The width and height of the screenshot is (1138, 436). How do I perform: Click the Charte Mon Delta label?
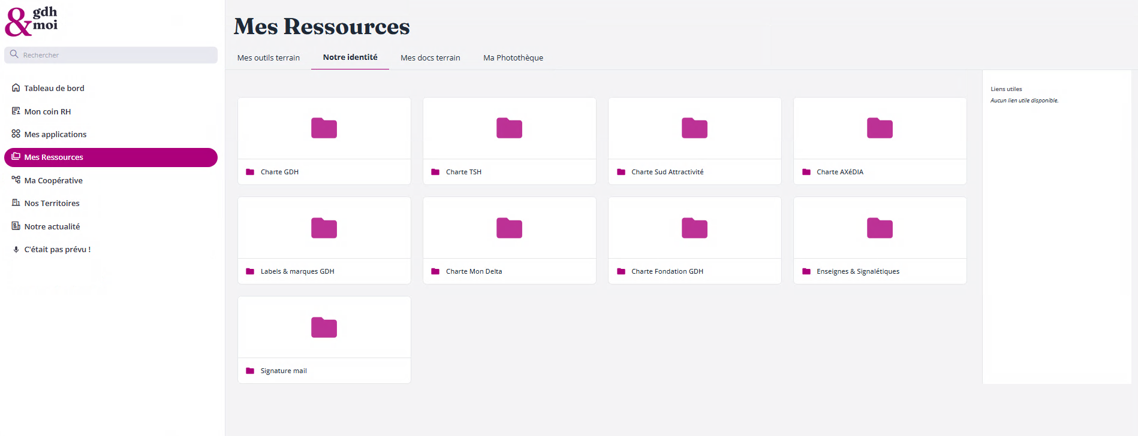pyautogui.click(x=474, y=271)
